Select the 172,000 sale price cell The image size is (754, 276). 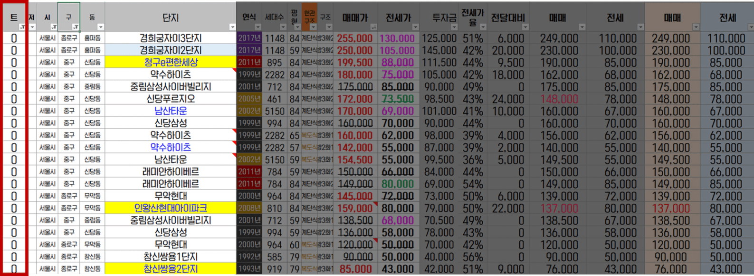click(x=356, y=99)
